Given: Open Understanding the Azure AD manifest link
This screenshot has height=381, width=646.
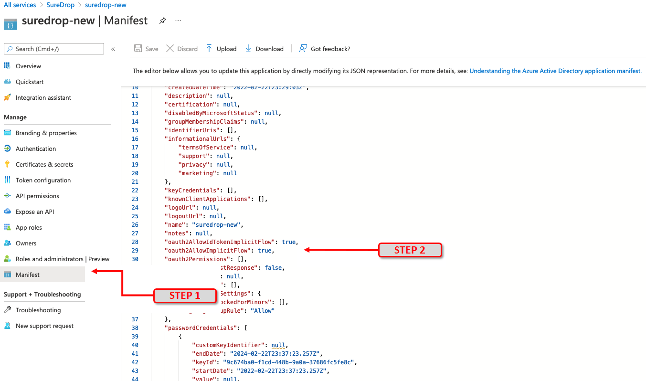Looking at the screenshot, I should click(x=556, y=71).
